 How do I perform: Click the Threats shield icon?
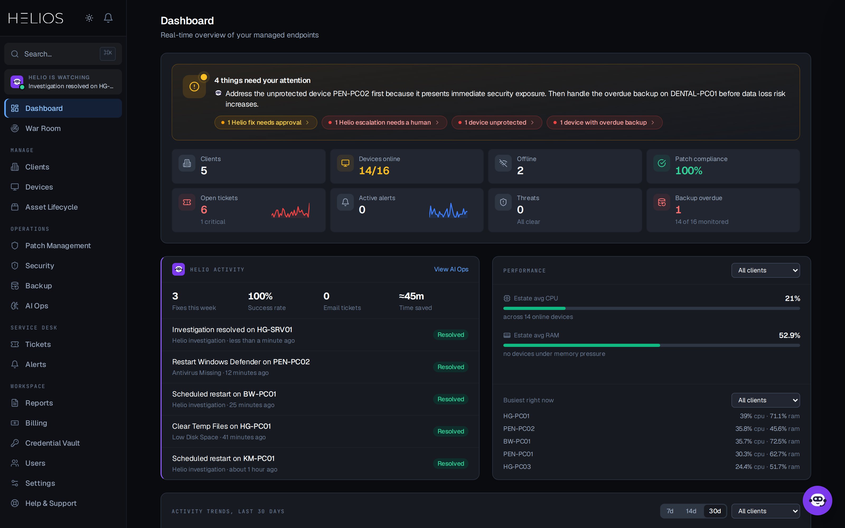pyautogui.click(x=503, y=202)
